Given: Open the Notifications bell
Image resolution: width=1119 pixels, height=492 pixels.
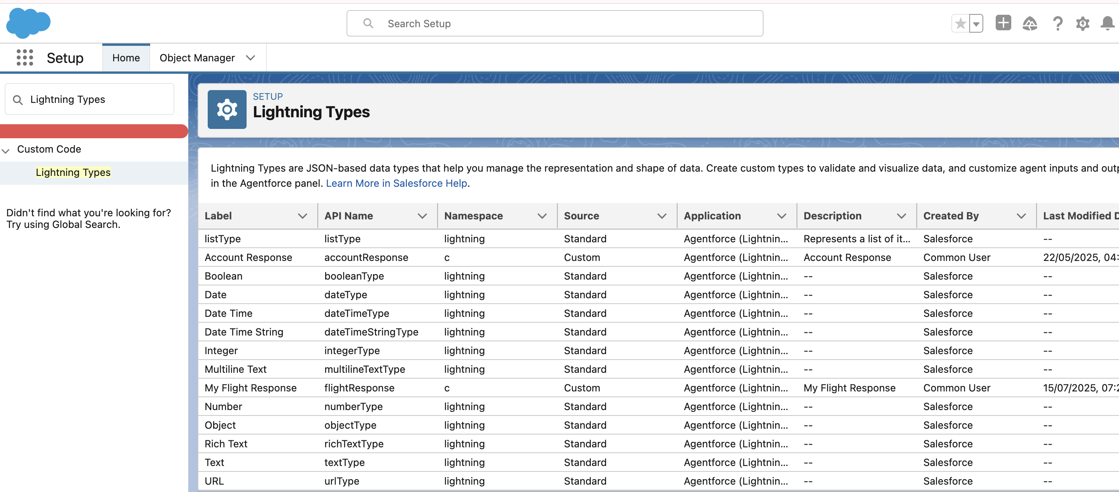Looking at the screenshot, I should click(x=1107, y=23).
